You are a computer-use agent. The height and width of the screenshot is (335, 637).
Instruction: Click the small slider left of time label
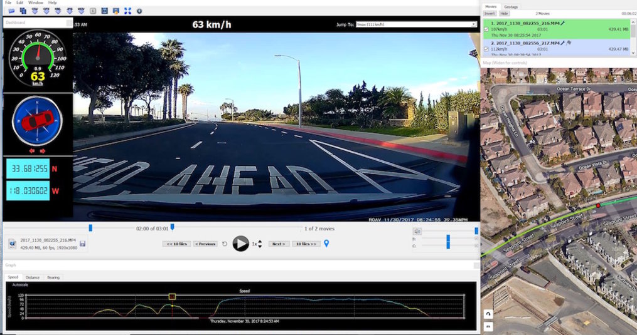pos(90,229)
